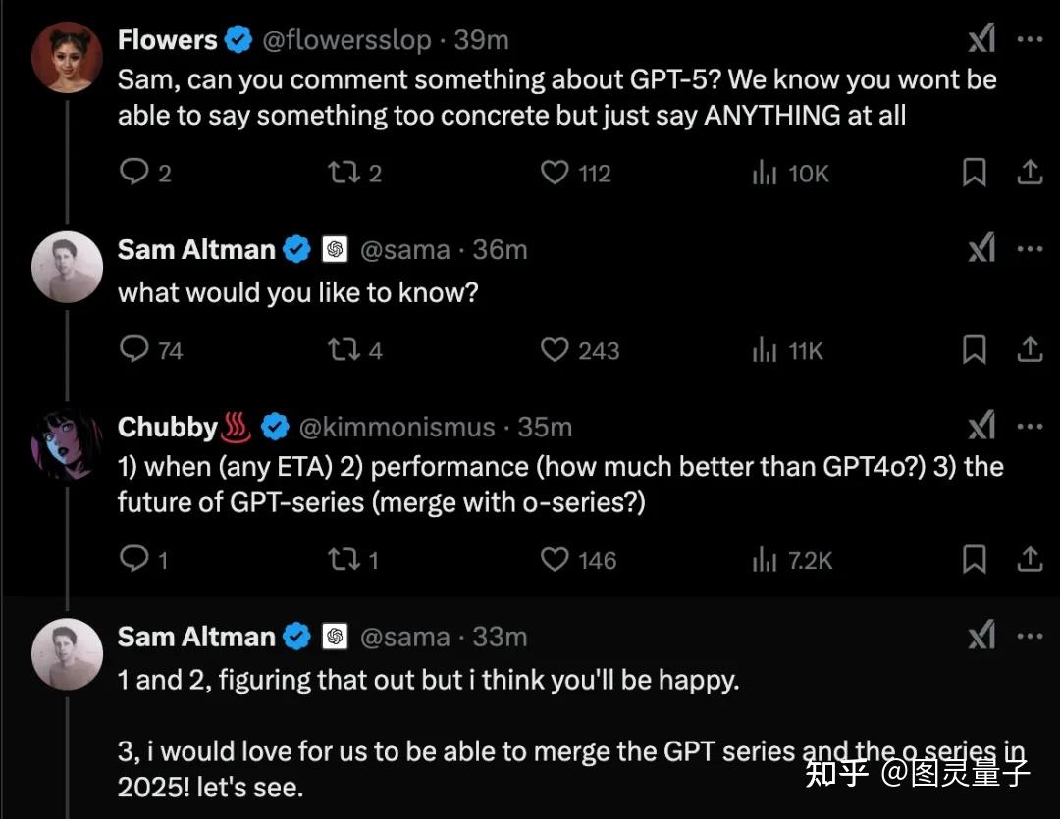The image size is (1060, 819).
Task: Open the more options menu on Chubby's tweet
Action: (x=1029, y=426)
